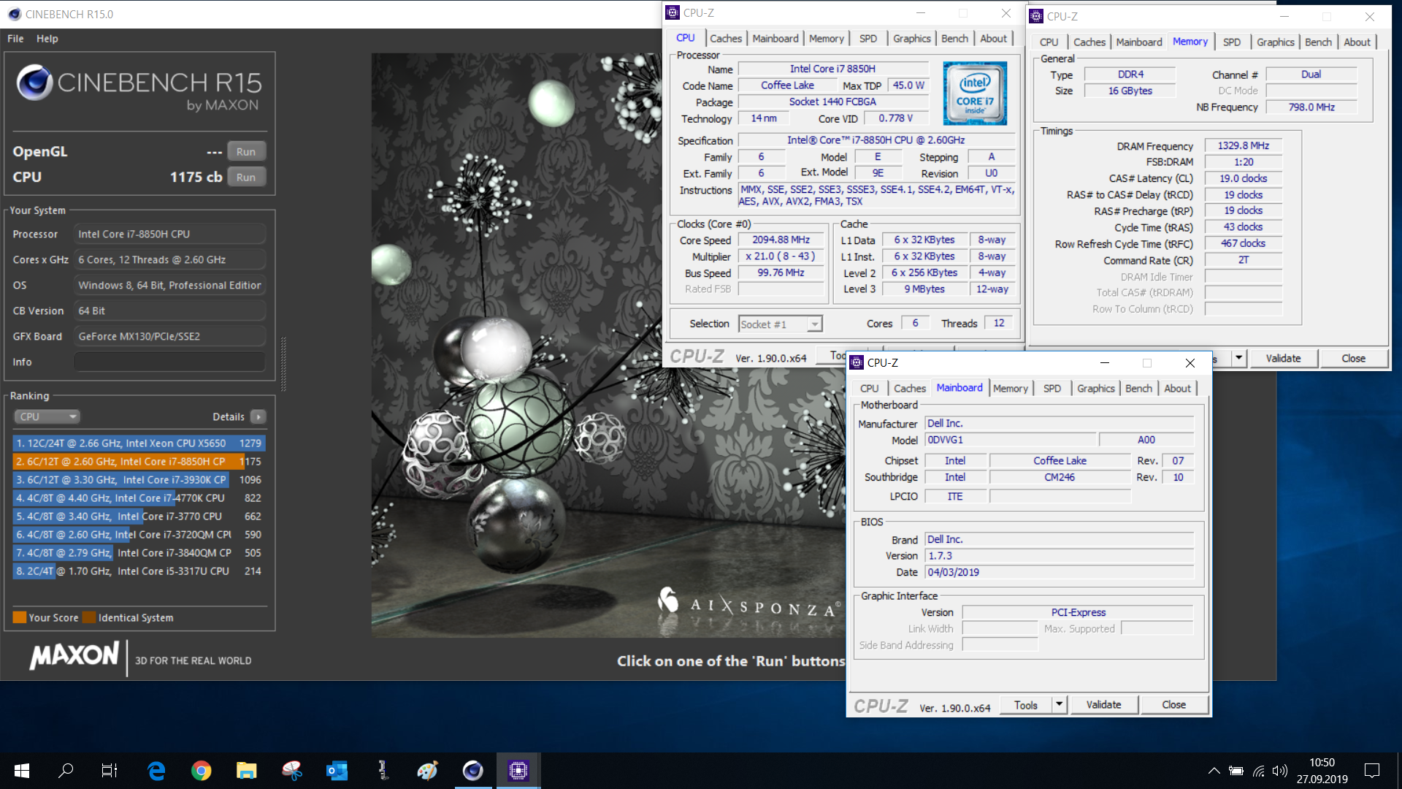This screenshot has width=1402, height=789.
Task: Open About tab in first CPU-Z window
Action: (993, 39)
